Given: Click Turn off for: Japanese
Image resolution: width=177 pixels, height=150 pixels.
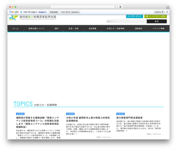Looking at the screenshot, I should click(70, 12).
